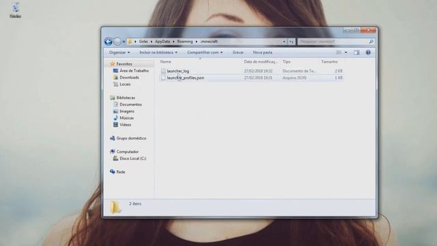Click the Computador icon in sidebar

(x=112, y=152)
